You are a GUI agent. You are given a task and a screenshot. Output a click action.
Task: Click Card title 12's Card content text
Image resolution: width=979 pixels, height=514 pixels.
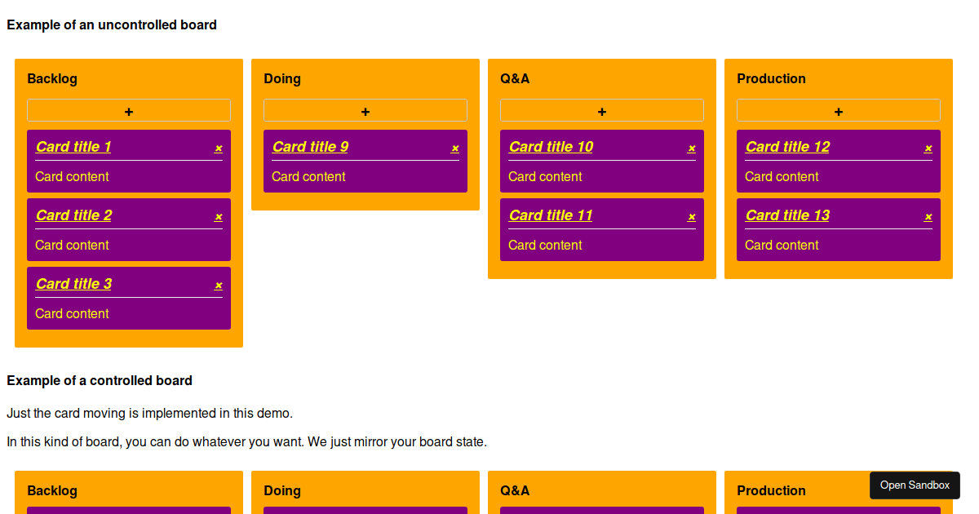[x=782, y=176]
